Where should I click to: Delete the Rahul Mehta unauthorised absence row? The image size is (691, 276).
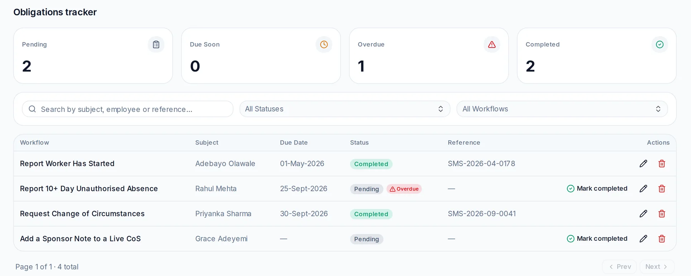tap(662, 189)
